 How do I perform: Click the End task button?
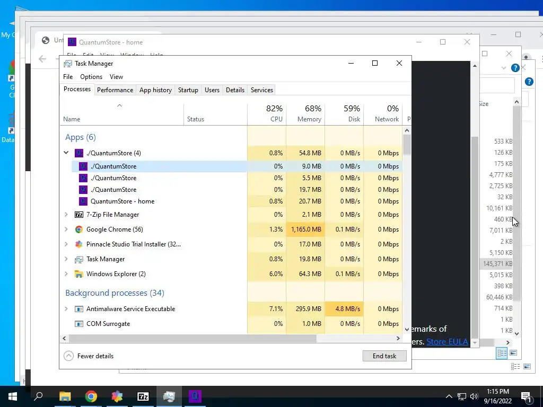coord(384,356)
